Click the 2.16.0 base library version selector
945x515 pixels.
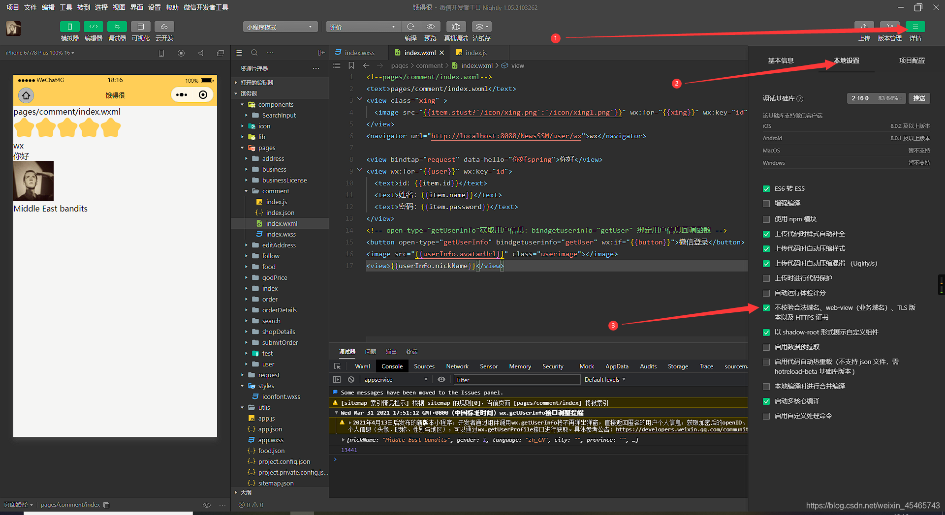pyautogui.click(x=876, y=98)
